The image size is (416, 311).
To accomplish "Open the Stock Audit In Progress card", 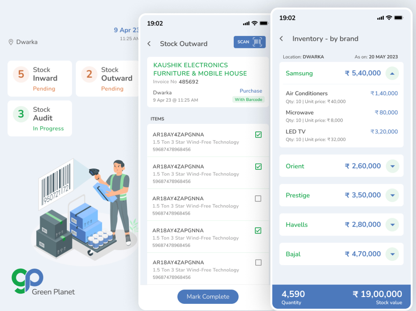I will click(x=40, y=118).
